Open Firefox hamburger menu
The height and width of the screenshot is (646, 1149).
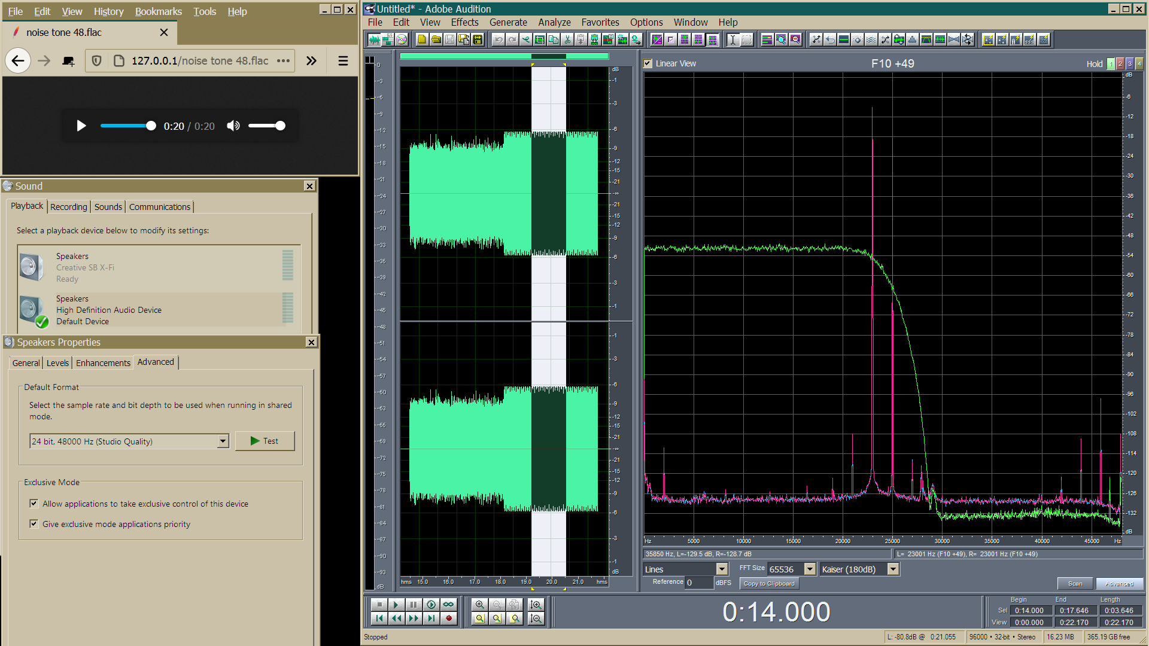(x=343, y=60)
